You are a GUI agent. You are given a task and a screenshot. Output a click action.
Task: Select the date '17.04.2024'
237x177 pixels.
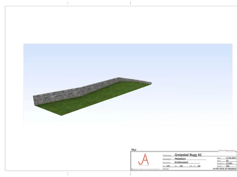231,158
